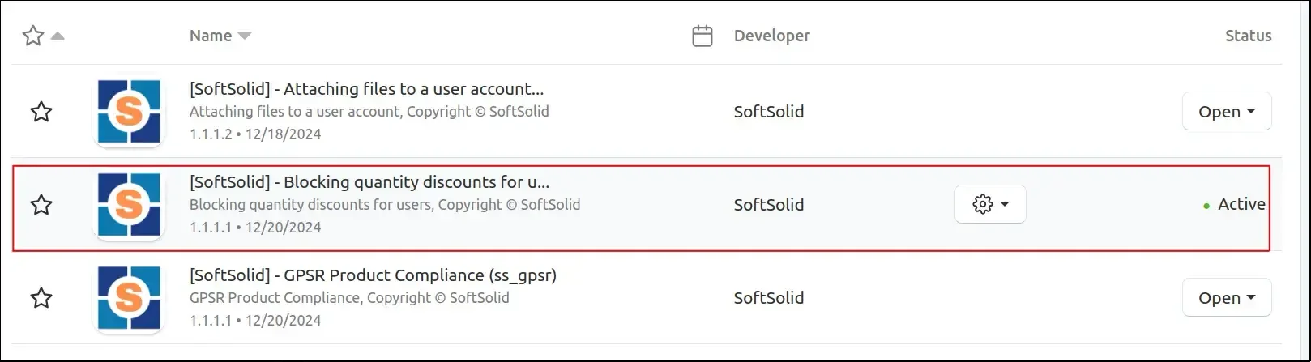Click the Blocking quantity discounts add-on logo
Screen dimensions: 1311x362
pos(129,205)
